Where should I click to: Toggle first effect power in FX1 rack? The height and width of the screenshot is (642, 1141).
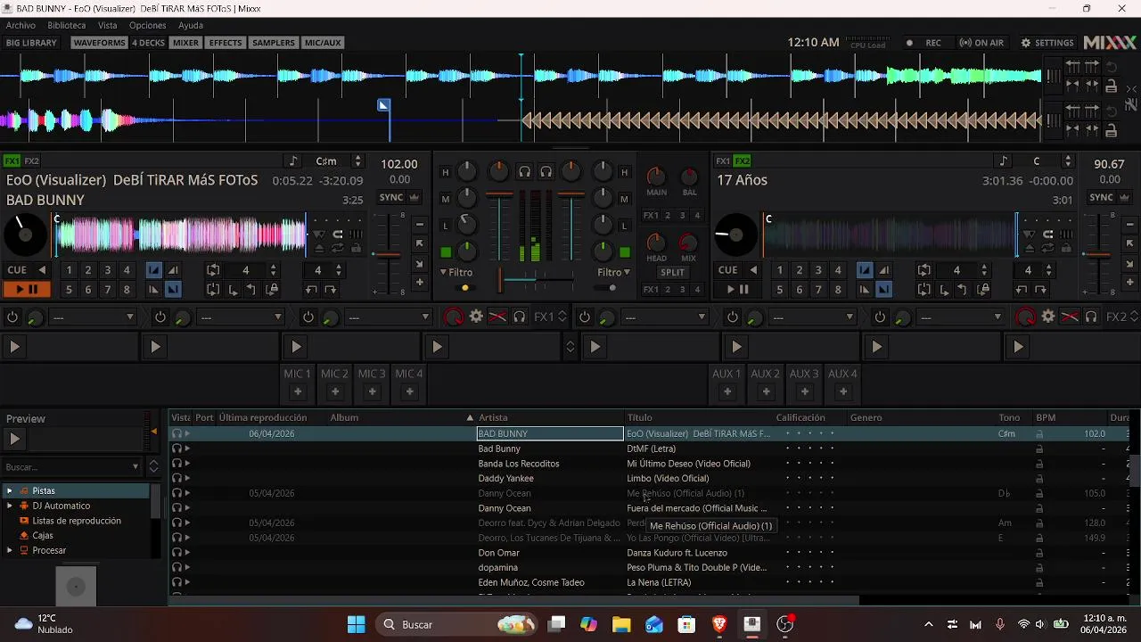point(12,317)
